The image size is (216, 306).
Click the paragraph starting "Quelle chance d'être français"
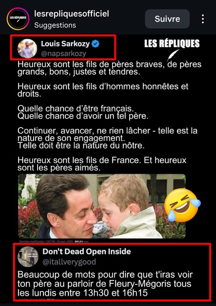pyautogui.click(x=83, y=112)
